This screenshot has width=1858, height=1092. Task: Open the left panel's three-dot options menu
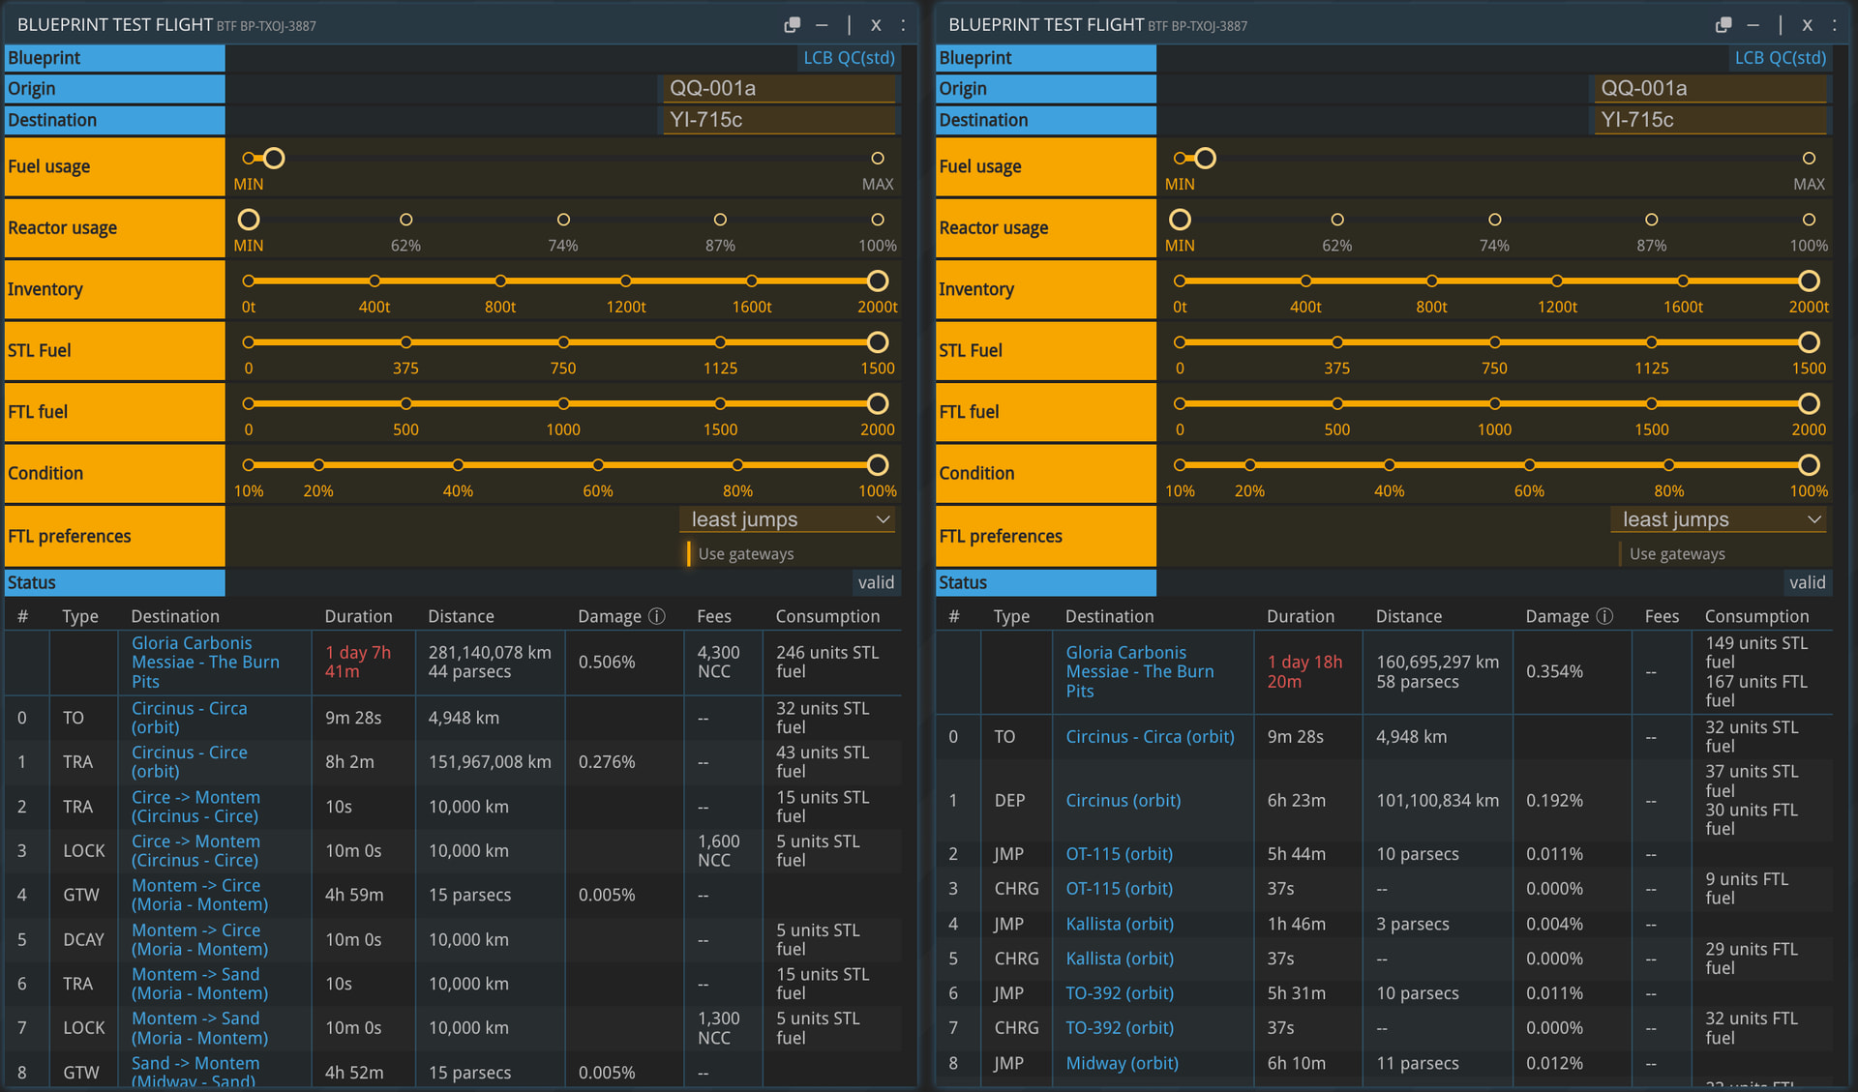tap(903, 25)
